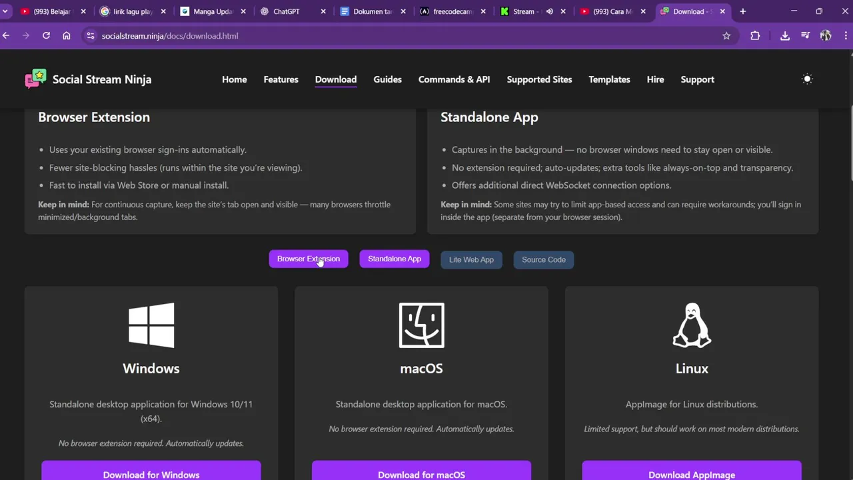The height and width of the screenshot is (480, 853).
Task: Toggle the light/dark theme sun icon
Action: (807, 79)
